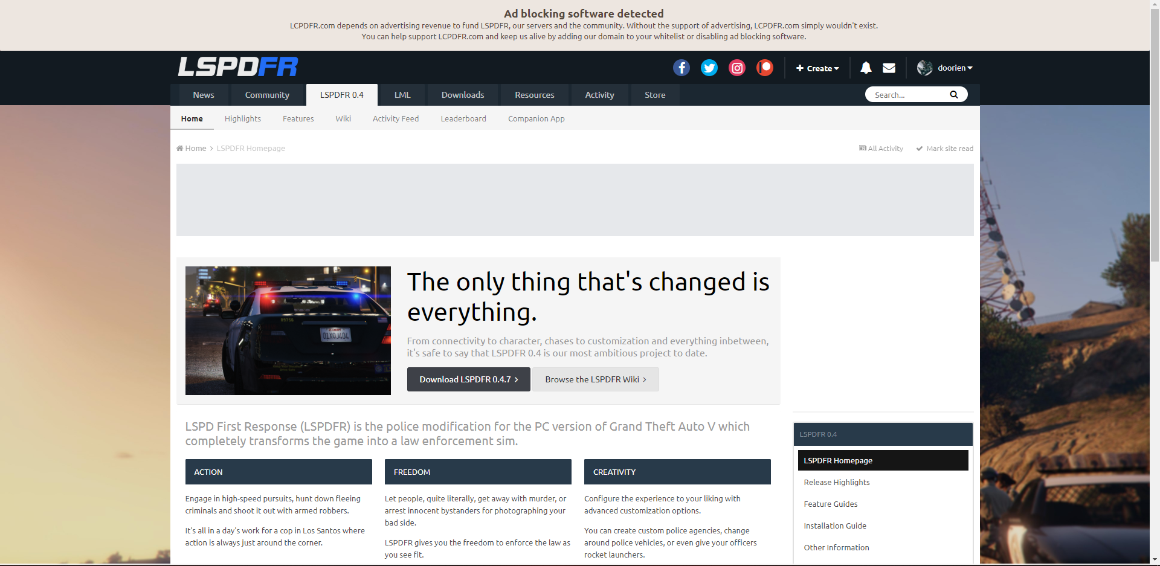This screenshot has width=1160, height=566.
Task: Click the "Ad blocking software detected" heading
Action: [x=584, y=13]
